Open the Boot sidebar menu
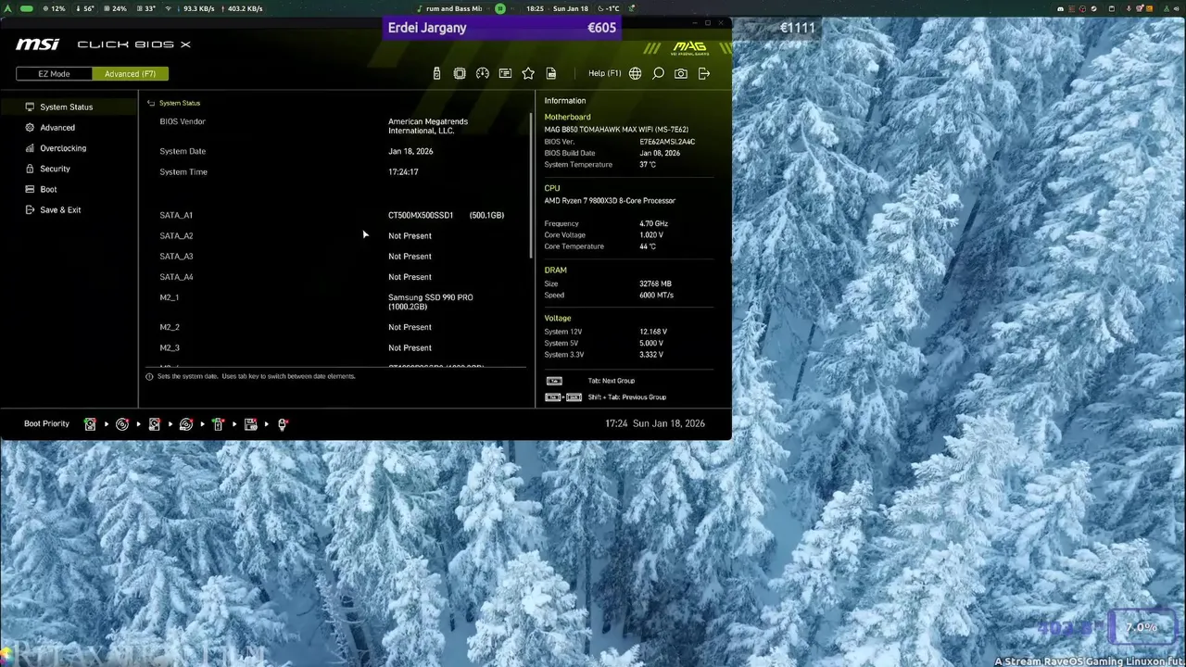The image size is (1186, 667). pos(48,189)
